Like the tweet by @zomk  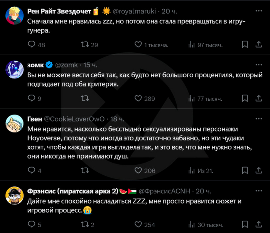point(137,99)
